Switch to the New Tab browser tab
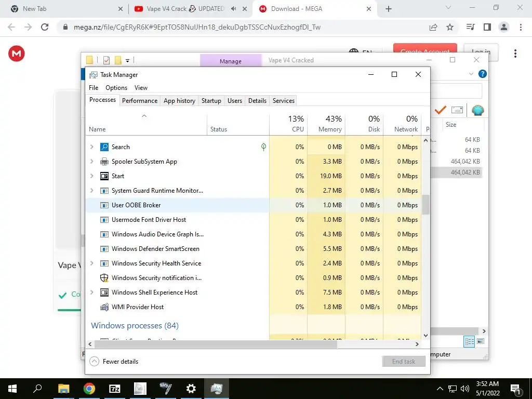This screenshot has height=399, width=532. point(66,9)
